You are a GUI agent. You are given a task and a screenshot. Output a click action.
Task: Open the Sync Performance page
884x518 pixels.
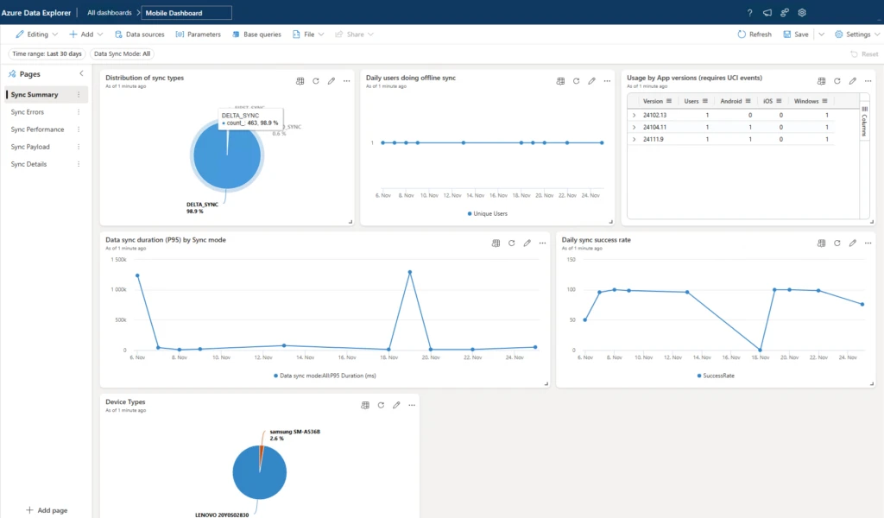pyautogui.click(x=37, y=129)
